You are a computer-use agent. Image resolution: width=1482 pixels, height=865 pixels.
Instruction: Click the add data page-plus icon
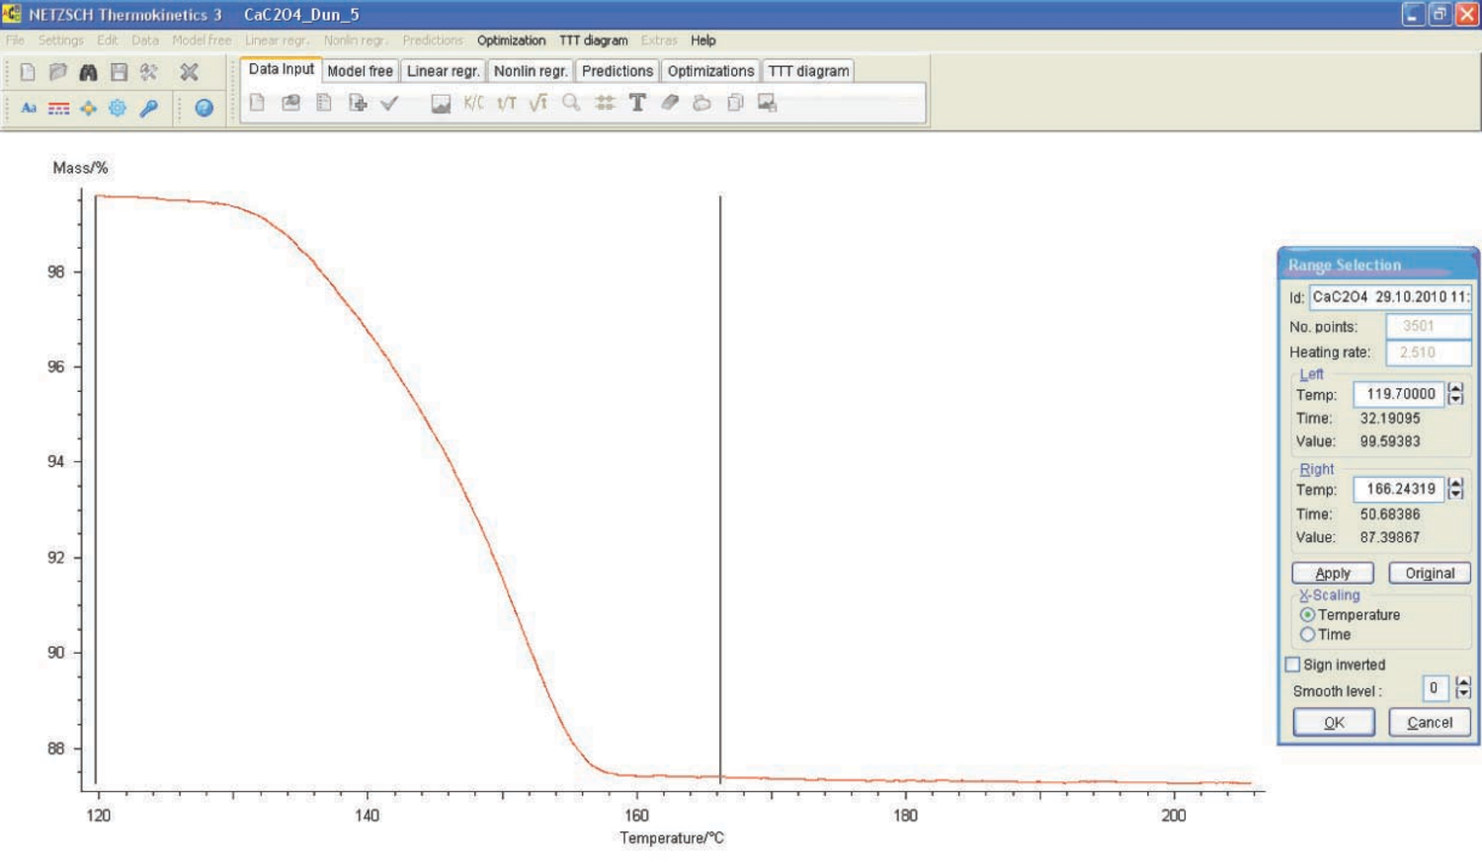coord(358,103)
